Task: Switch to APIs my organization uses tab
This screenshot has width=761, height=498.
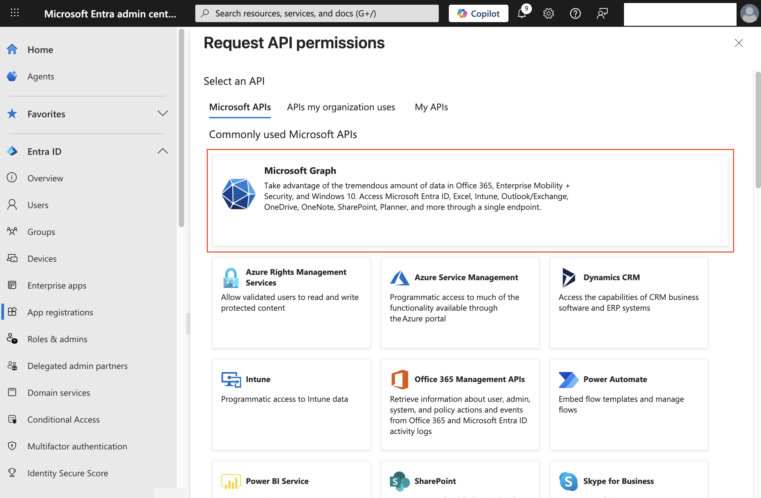Action: click(341, 107)
